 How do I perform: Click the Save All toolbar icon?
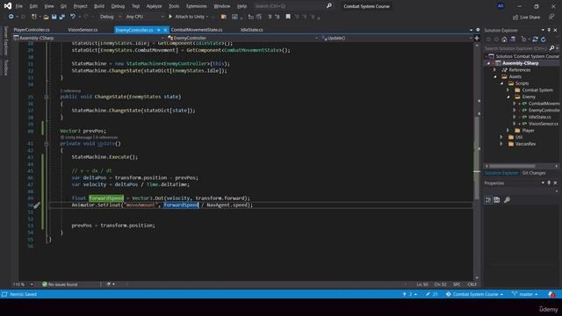(x=62, y=17)
